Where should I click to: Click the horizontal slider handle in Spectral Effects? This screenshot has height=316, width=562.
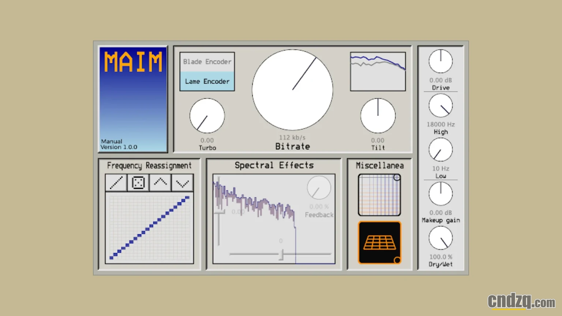(x=281, y=254)
